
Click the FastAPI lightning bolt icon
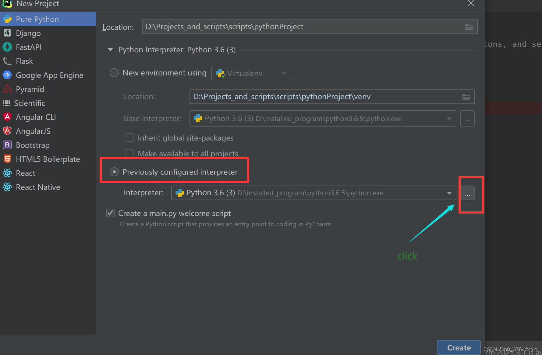point(7,47)
